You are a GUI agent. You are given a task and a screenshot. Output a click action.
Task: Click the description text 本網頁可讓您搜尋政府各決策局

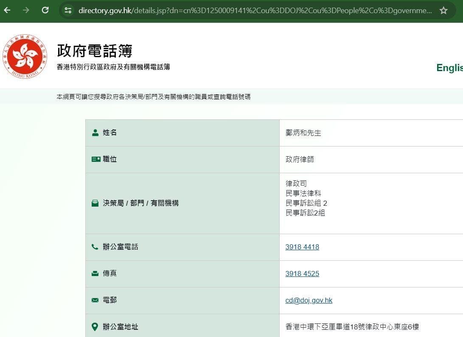[x=154, y=97]
